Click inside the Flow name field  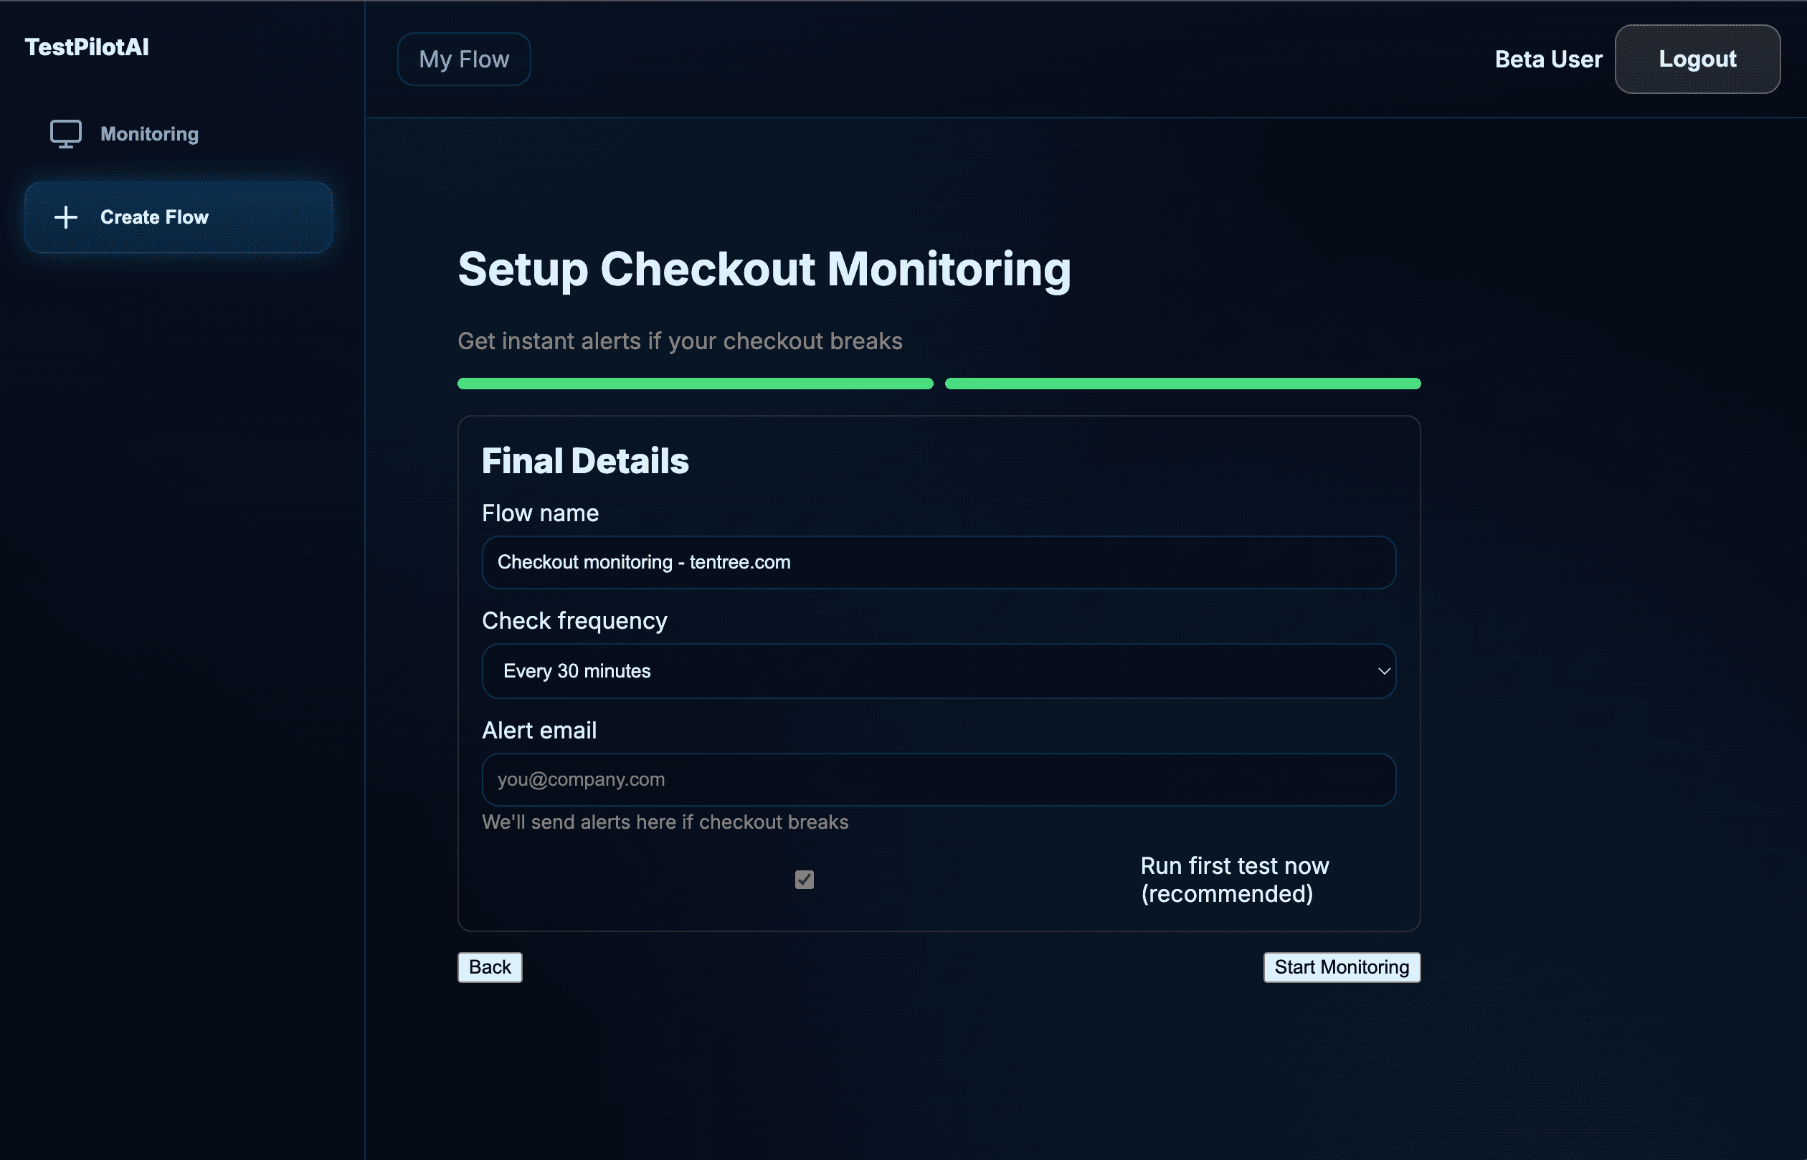(x=939, y=562)
